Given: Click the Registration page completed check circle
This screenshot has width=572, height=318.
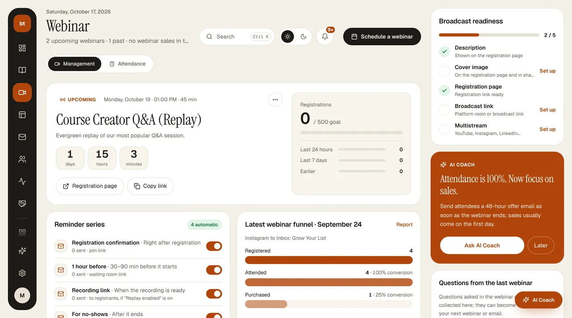Looking at the screenshot, I should tap(444, 90).
